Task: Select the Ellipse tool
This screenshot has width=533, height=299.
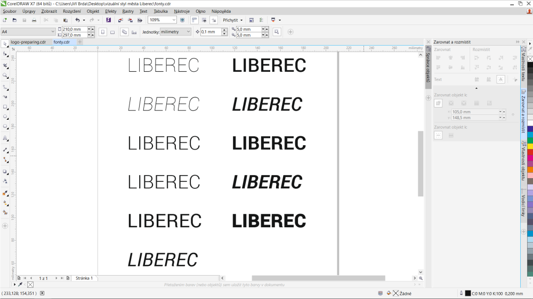Action: click(x=5, y=117)
